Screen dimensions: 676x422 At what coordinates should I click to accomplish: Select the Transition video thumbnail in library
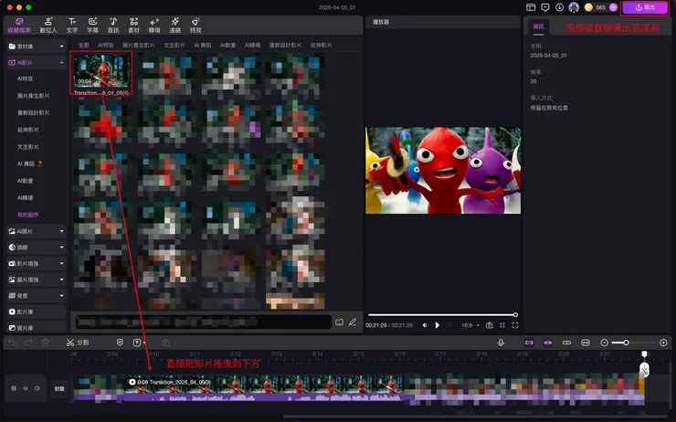point(102,70)
